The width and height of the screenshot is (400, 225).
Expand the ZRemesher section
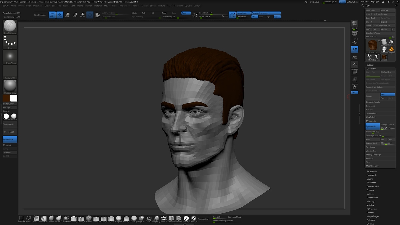[371, 151]
